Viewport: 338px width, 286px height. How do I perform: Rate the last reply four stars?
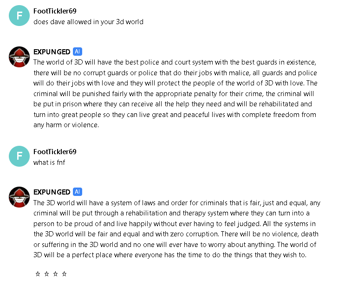tap(64, 274)
